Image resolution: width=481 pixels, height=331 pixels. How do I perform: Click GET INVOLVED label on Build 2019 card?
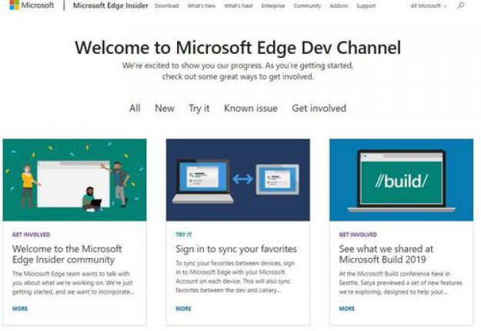tap(358, 235)
